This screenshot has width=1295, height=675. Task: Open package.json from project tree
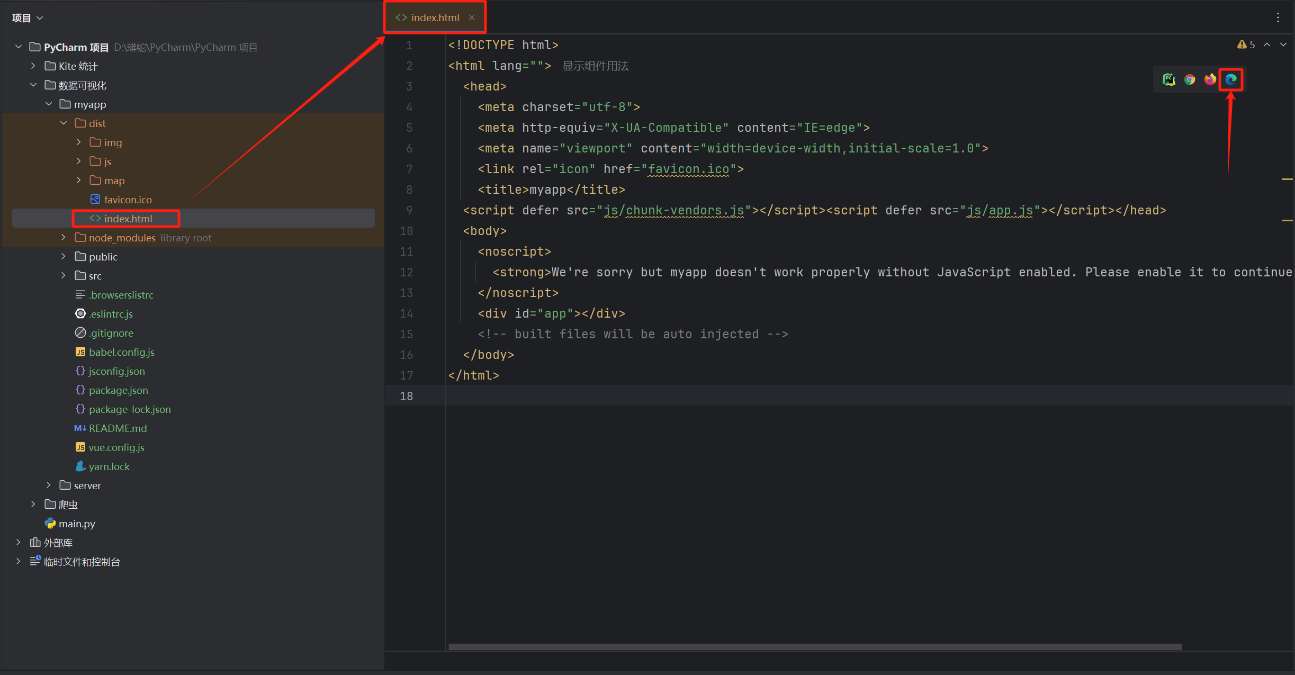click(118, 390)
